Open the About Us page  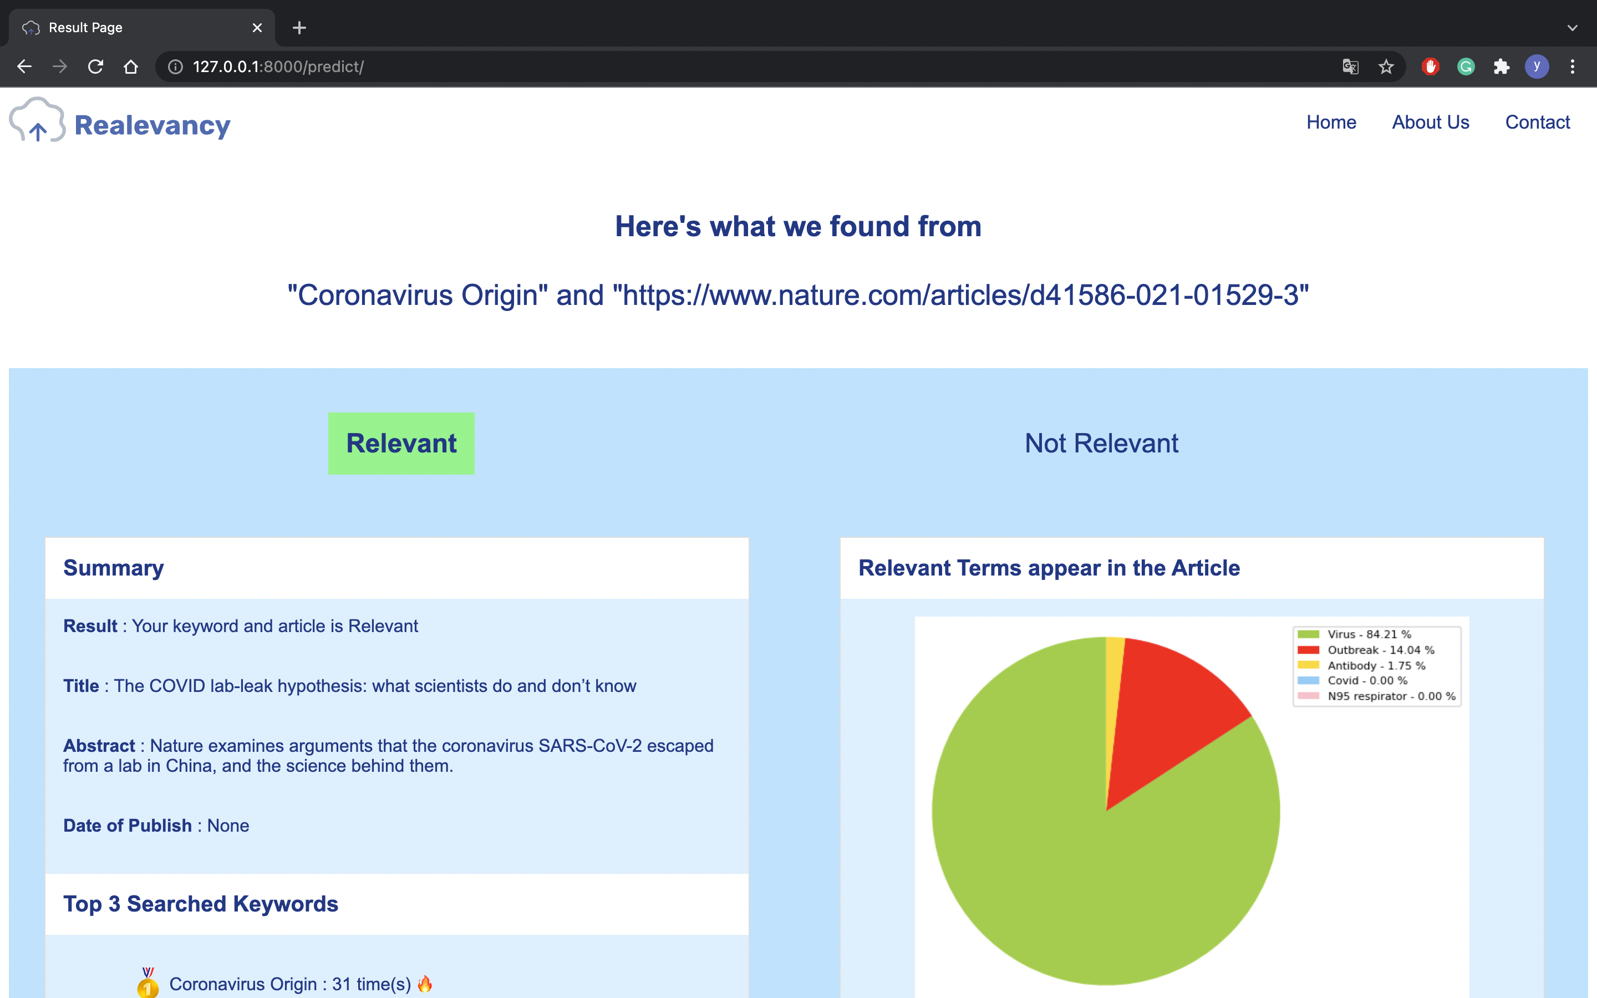point(1430,122)
